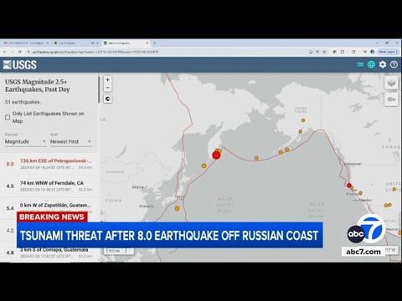Go forward in the browser
The width and height of the screenshot is (402, 301).
pyautogui.click(x=12, y=52)
